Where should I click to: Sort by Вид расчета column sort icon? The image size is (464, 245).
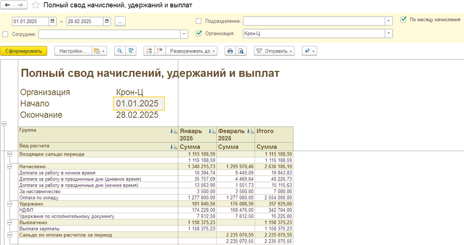point(174,147)
